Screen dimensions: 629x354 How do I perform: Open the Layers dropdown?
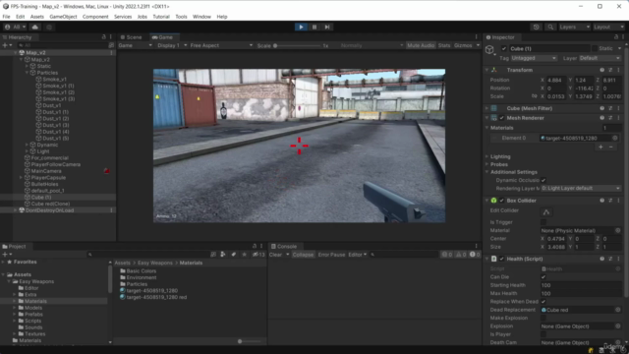(574, 27)
